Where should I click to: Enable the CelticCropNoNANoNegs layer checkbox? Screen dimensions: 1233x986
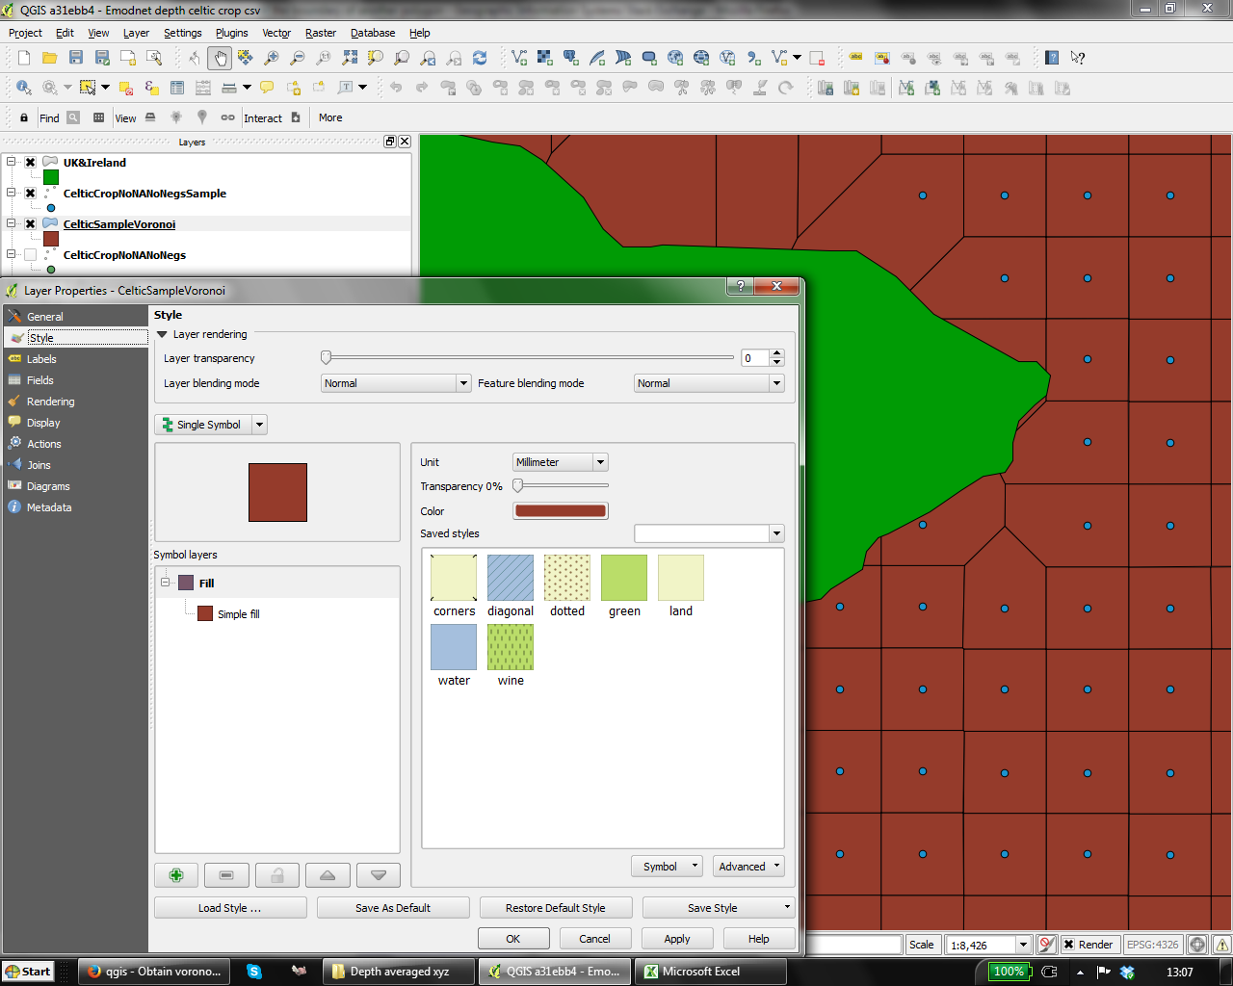31,255
